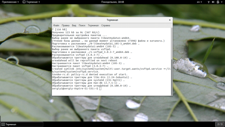The height and width of the screenshot is (127, 225).
Task: Click the Wi-Fi network icon
Action: [x=209, y=2]
